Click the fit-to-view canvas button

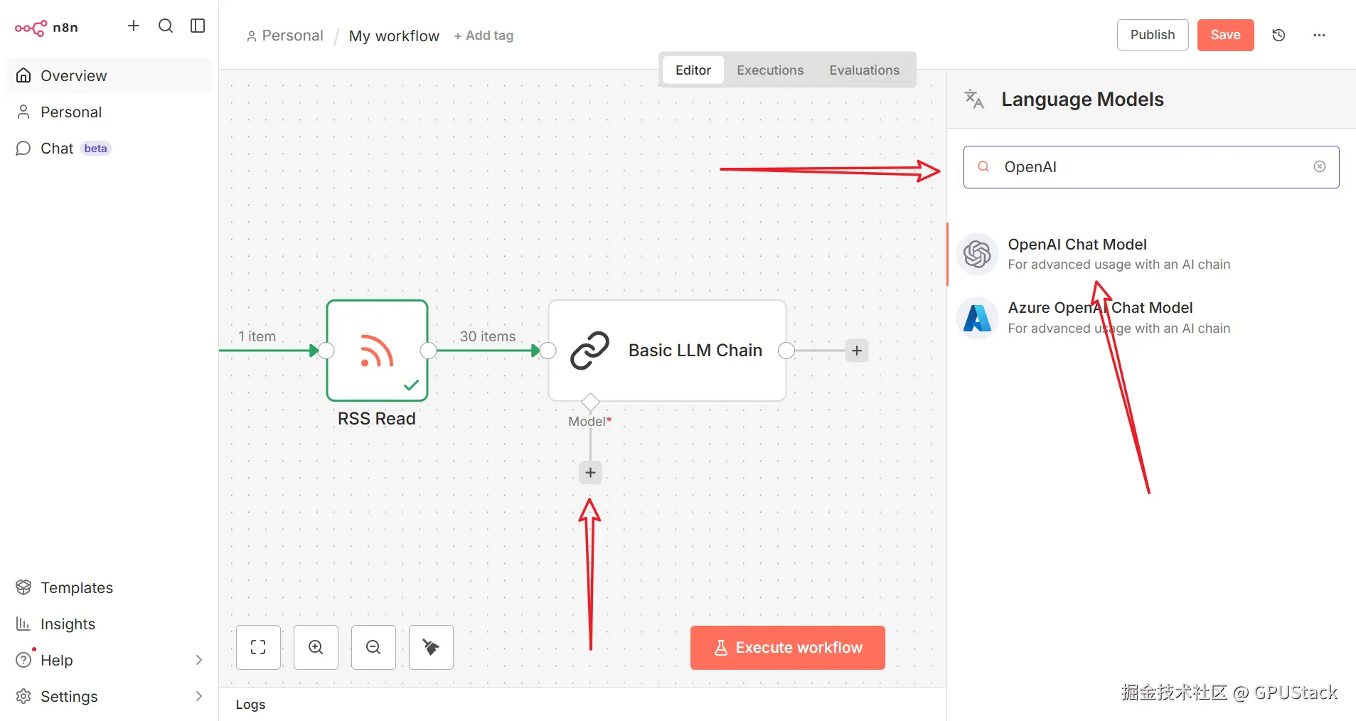(258, 647)
